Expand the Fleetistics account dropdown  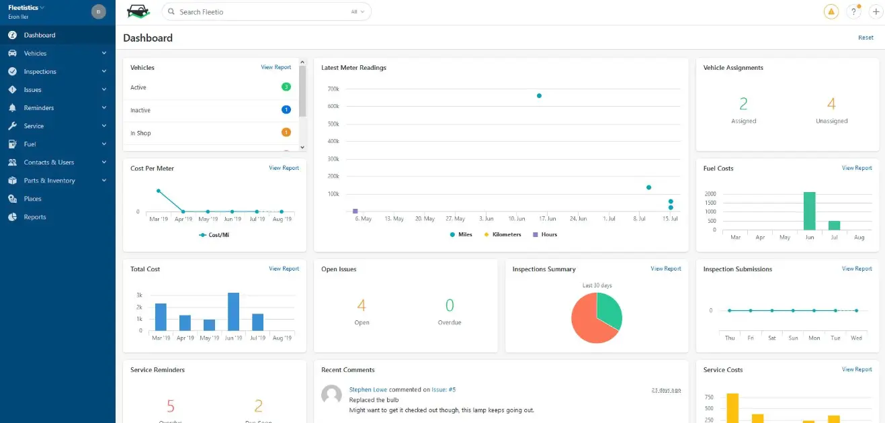point(26,7)
